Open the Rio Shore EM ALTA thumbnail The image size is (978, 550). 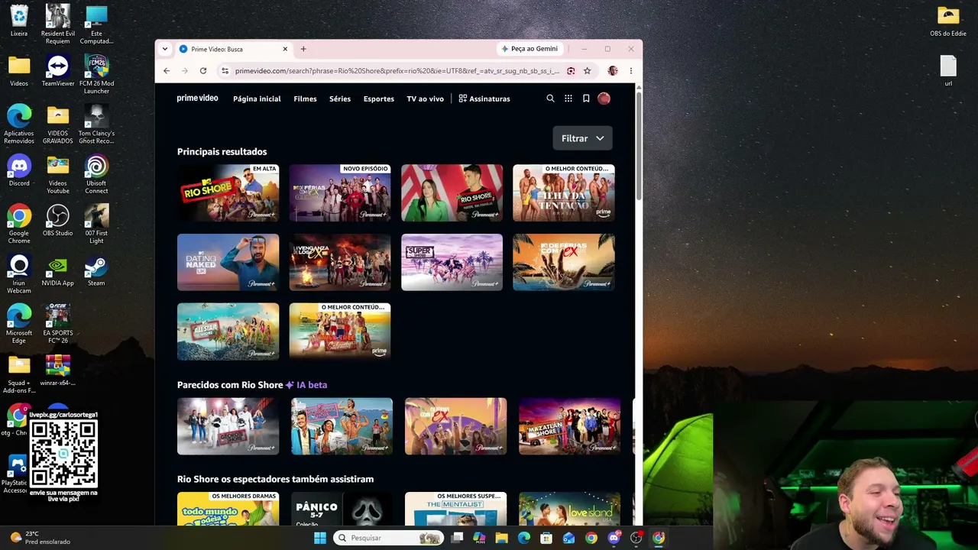click(228, 192)
